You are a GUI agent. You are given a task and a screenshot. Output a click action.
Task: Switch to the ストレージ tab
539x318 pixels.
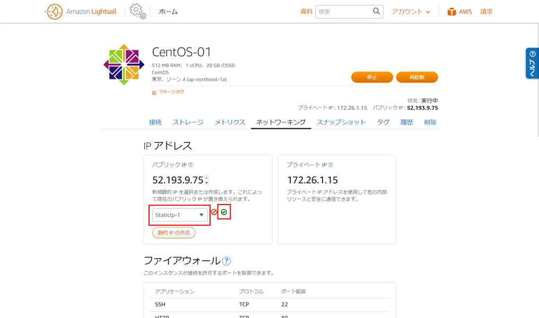point(188,122)
